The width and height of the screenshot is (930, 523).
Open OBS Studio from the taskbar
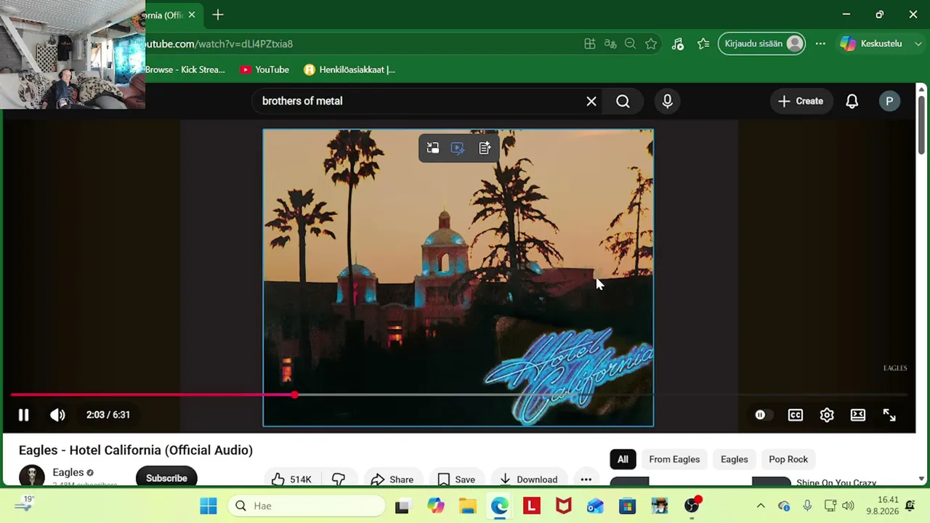click(x=692, y=506)
